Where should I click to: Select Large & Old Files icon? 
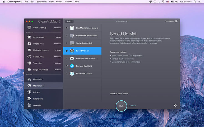point(29,69)
